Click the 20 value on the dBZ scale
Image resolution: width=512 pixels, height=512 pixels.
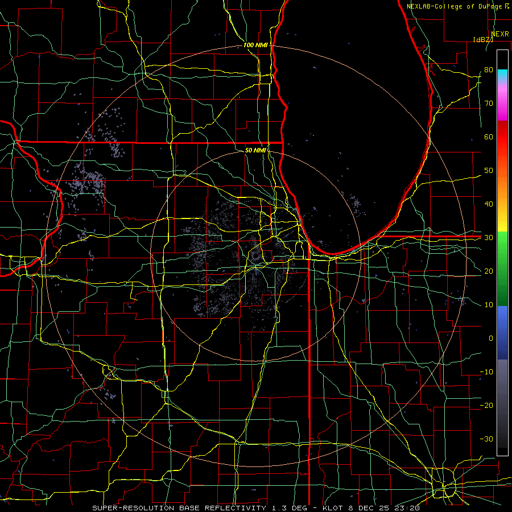[x=489, y=271]
